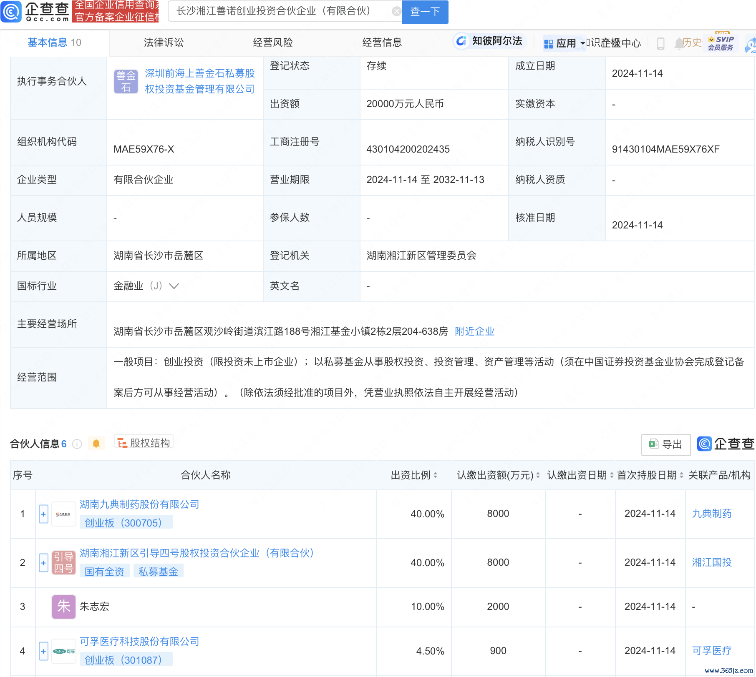Click the 附近企业 link
This screenshot has height=677, width=756.
coord(474,331)
